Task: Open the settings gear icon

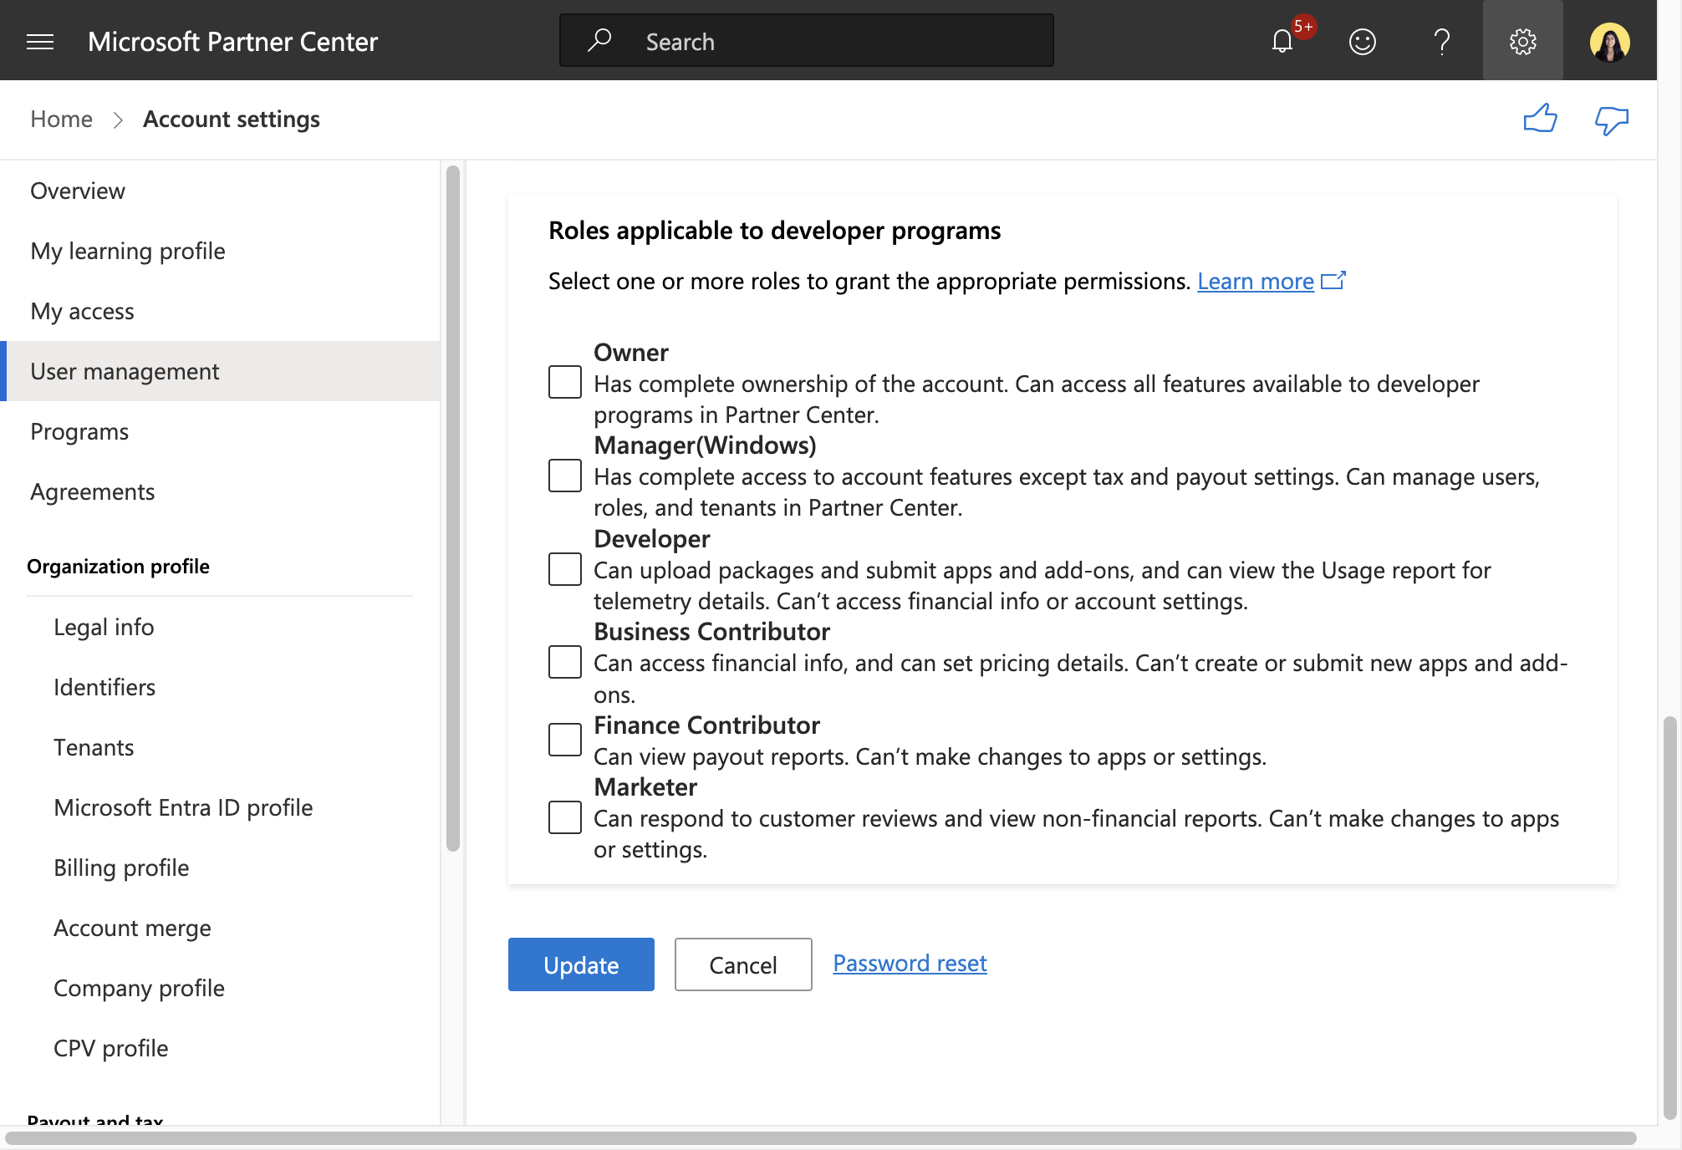Action: pos(1523,41)
